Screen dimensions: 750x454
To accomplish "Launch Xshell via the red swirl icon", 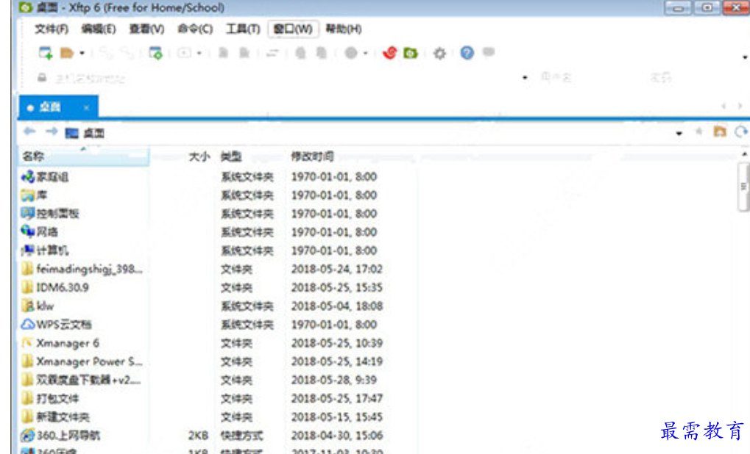I will [390, 52].
